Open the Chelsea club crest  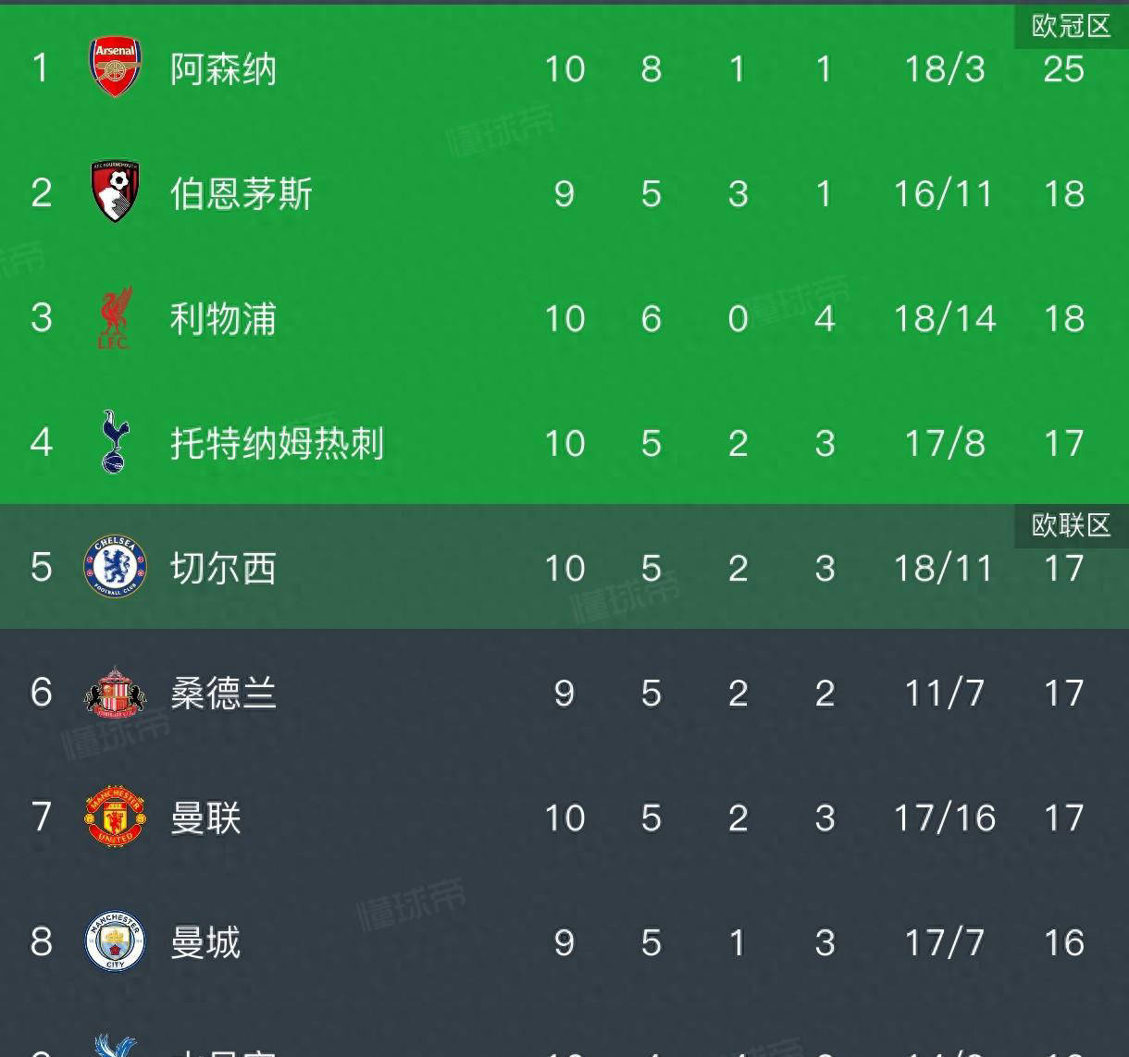115,567
